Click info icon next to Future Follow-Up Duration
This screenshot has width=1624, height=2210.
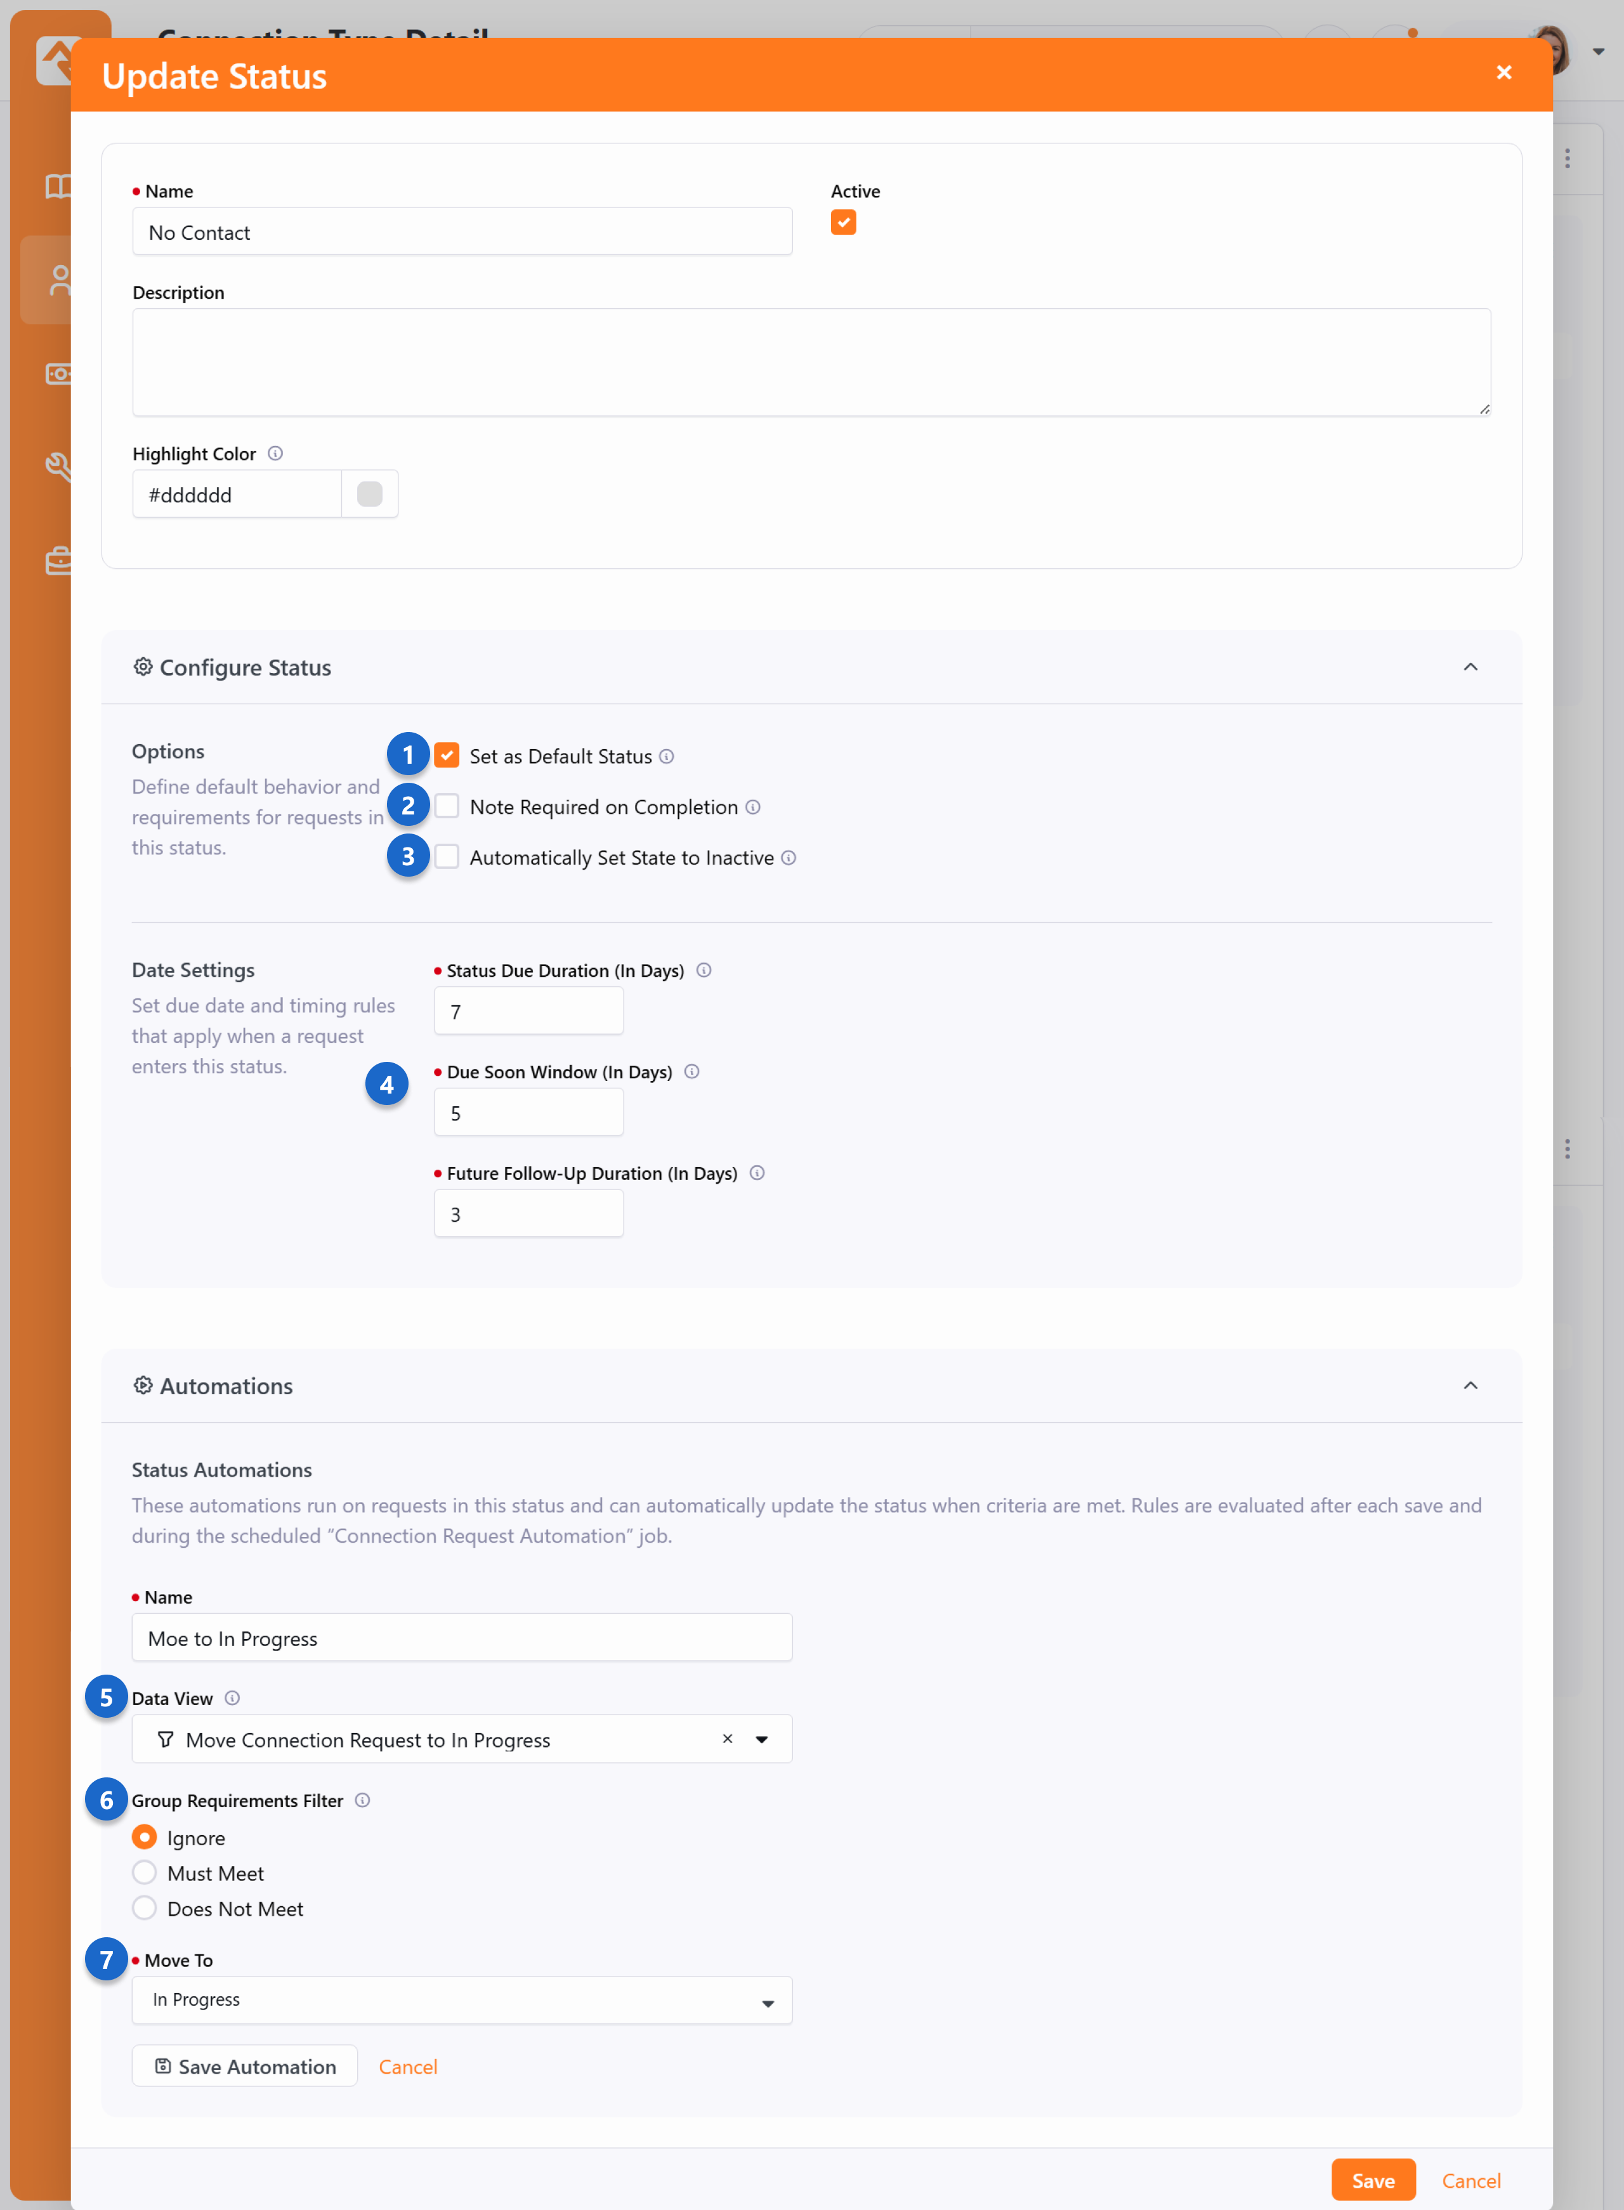[x=757, y=1173]
